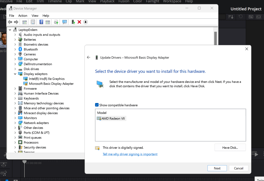
Task: Open the File menu in Device Manager
Action: pyautogui.click(x=11, y=15)
